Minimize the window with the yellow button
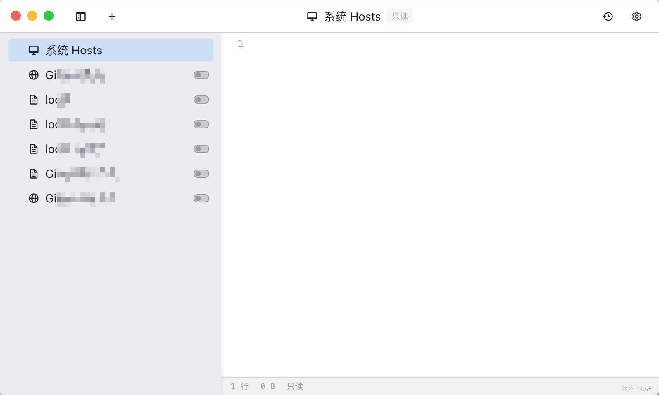 point(32,16)
